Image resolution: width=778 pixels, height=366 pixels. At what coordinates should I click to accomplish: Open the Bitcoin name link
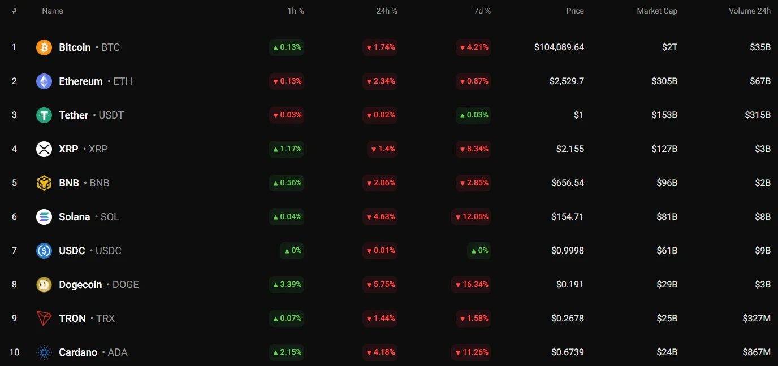pyautogui.click(x=75, y=47)
